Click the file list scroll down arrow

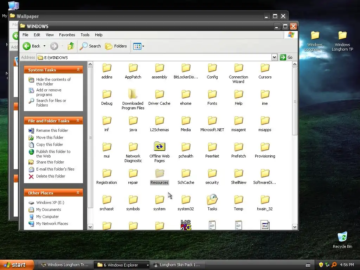[295, 227]
